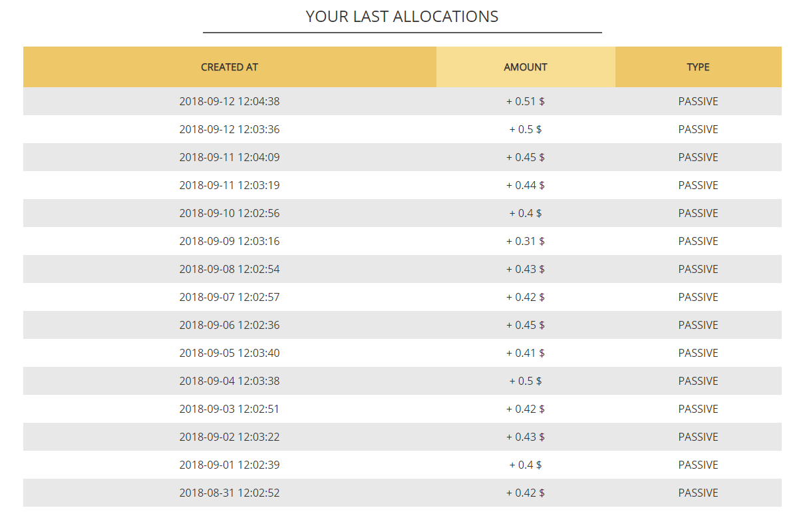
Task: Click the Created At column header
Action: point(230,67)
